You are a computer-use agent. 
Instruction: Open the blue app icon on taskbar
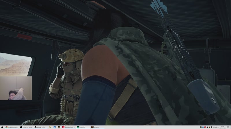pyautogui.click(x=55, y=127)
